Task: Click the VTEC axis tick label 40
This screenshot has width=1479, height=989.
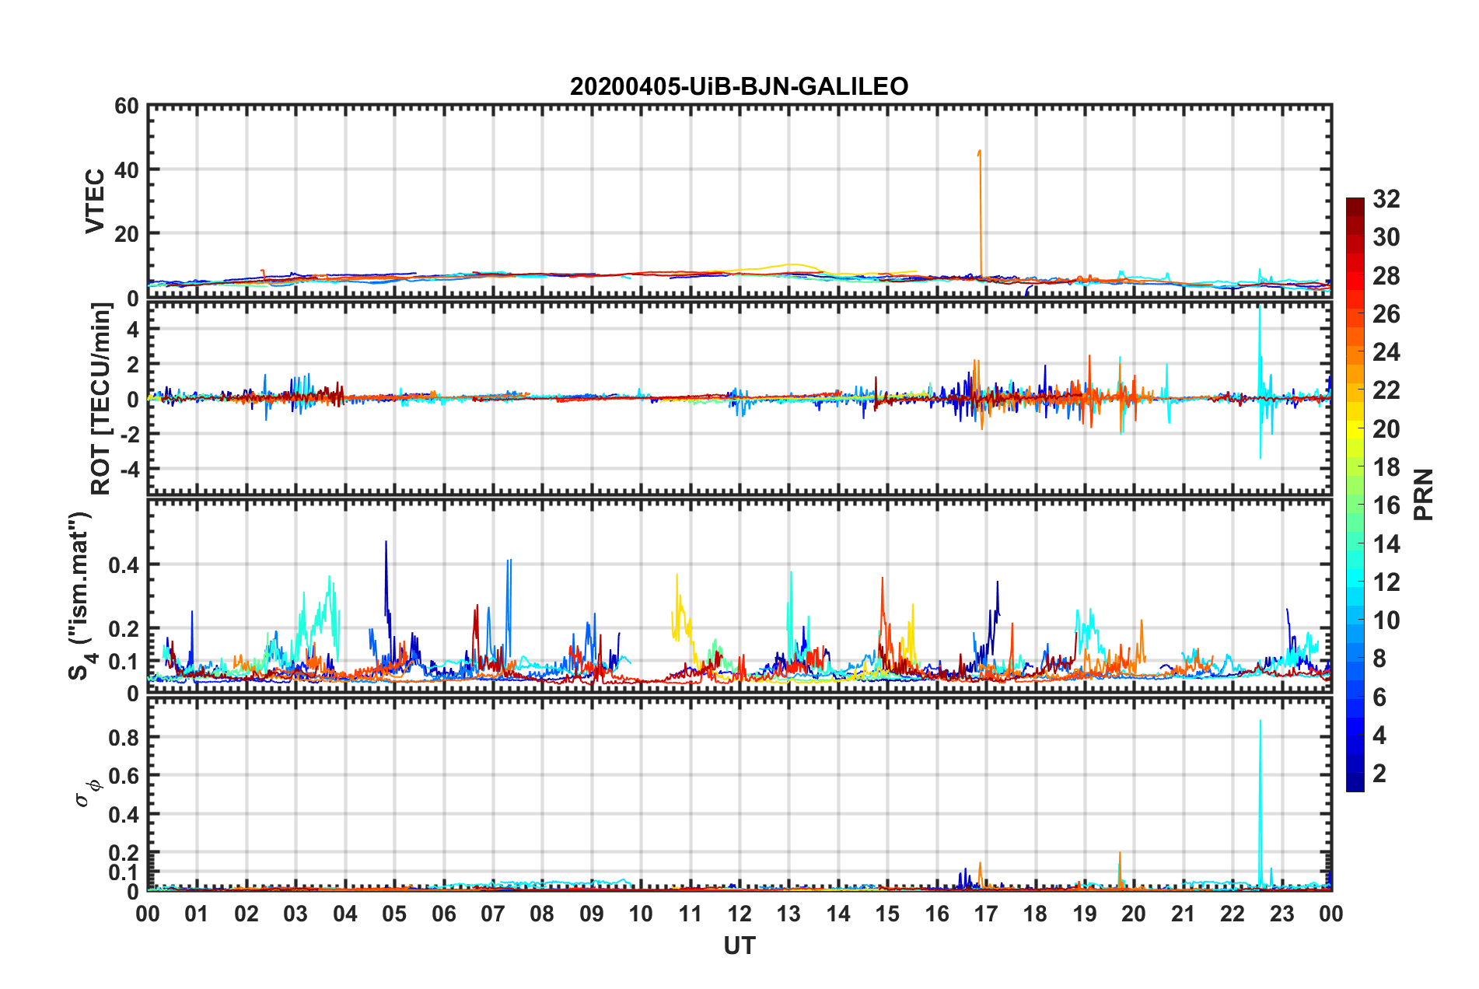Action: click(x=127, y=169)
